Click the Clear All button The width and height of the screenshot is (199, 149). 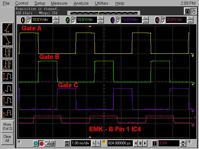click(7, 138)
